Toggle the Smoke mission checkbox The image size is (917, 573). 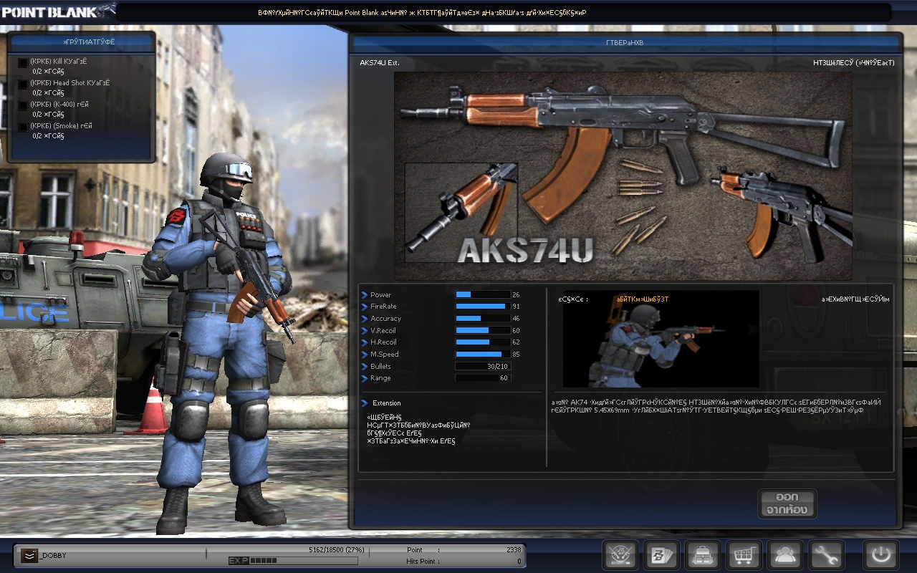pos(23,127)
